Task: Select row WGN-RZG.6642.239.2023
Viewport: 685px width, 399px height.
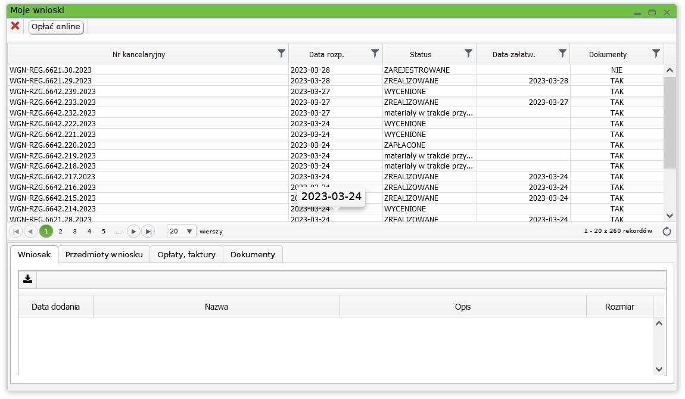Action: pos(52,92)
